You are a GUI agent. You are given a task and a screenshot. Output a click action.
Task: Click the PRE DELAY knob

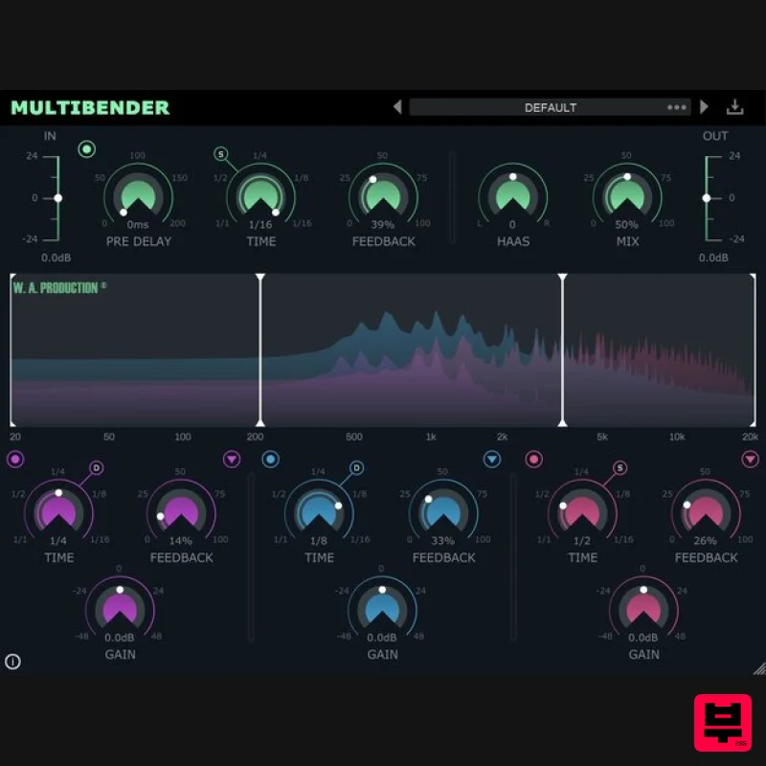138,196
